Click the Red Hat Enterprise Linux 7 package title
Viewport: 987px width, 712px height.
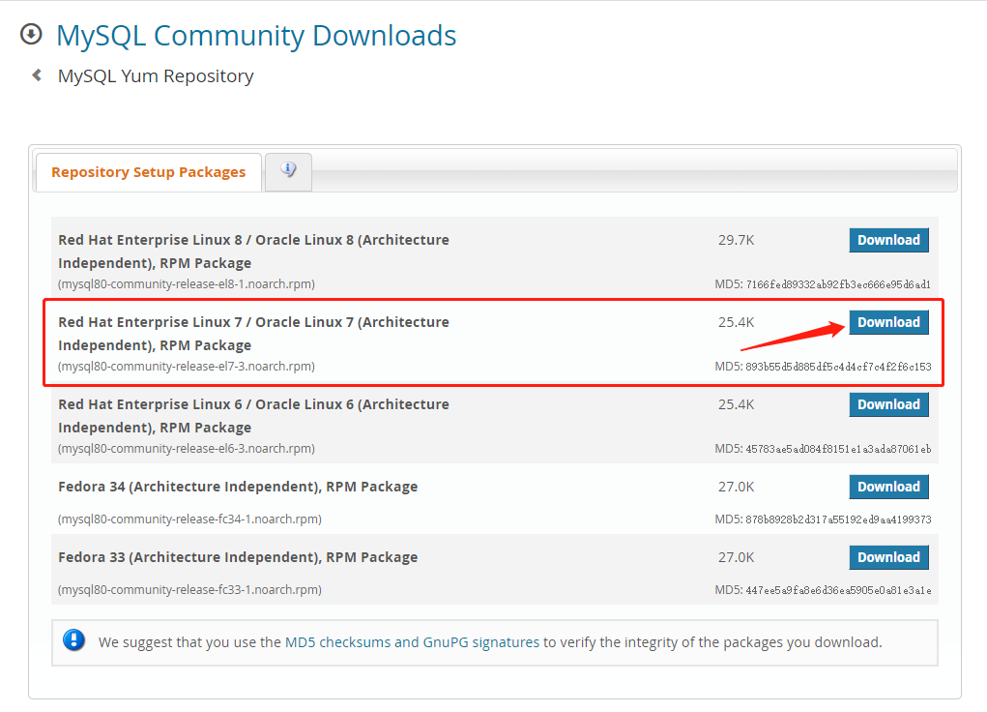(x=253, y=333)
